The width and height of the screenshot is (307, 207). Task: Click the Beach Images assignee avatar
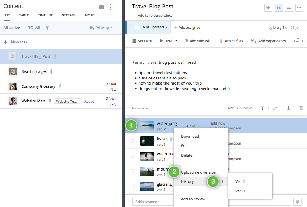[x=13, y=71]
